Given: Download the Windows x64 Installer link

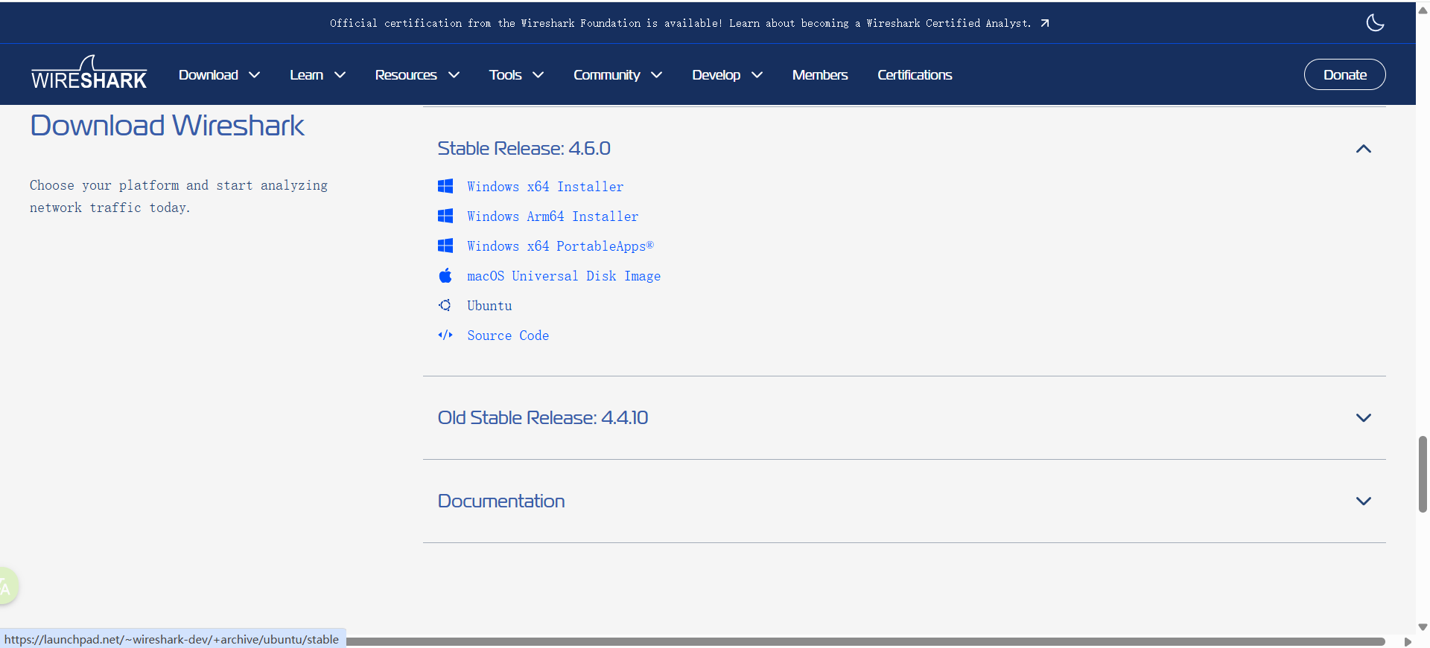Looking at the screenshot, I should click(x=545, y=187).
